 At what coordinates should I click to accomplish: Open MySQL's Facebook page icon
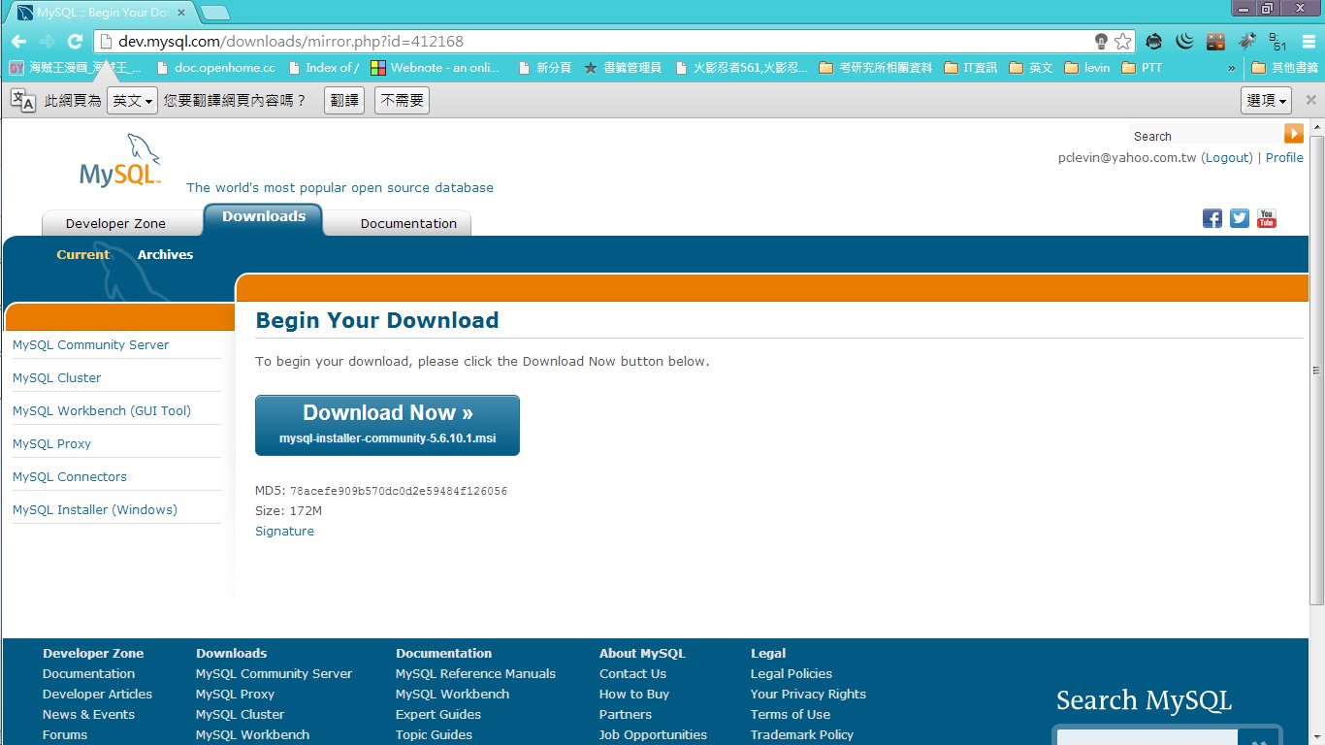(x=1212, y=218)
